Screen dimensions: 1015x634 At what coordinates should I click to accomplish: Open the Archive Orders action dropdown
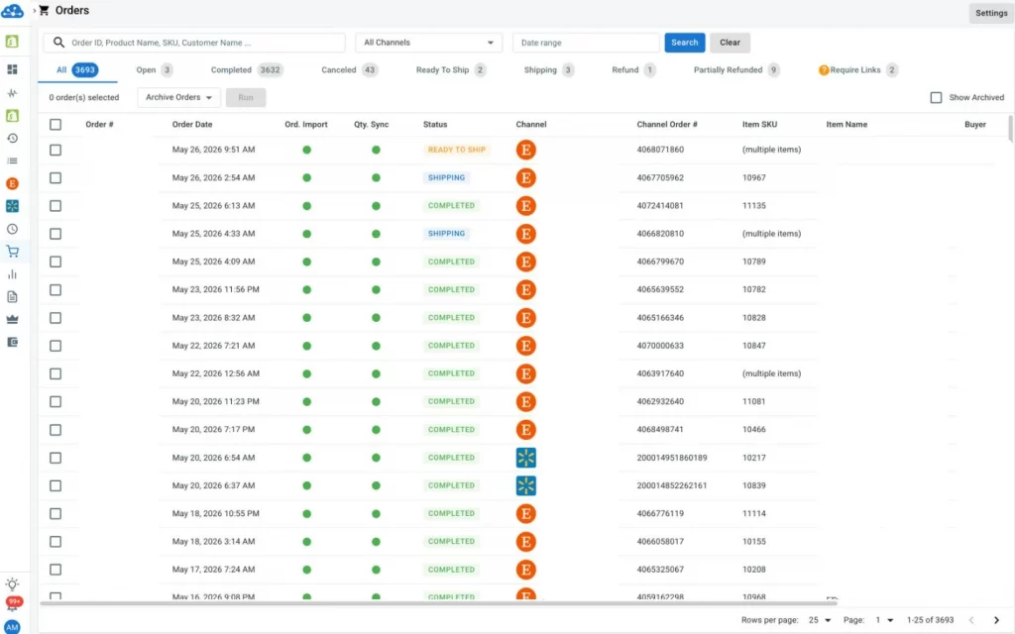point(178,97)
